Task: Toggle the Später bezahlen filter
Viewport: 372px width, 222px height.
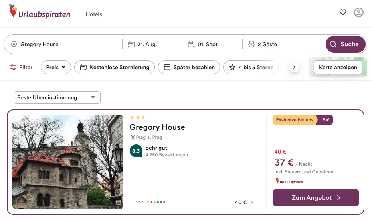Action: pos(189,67)
